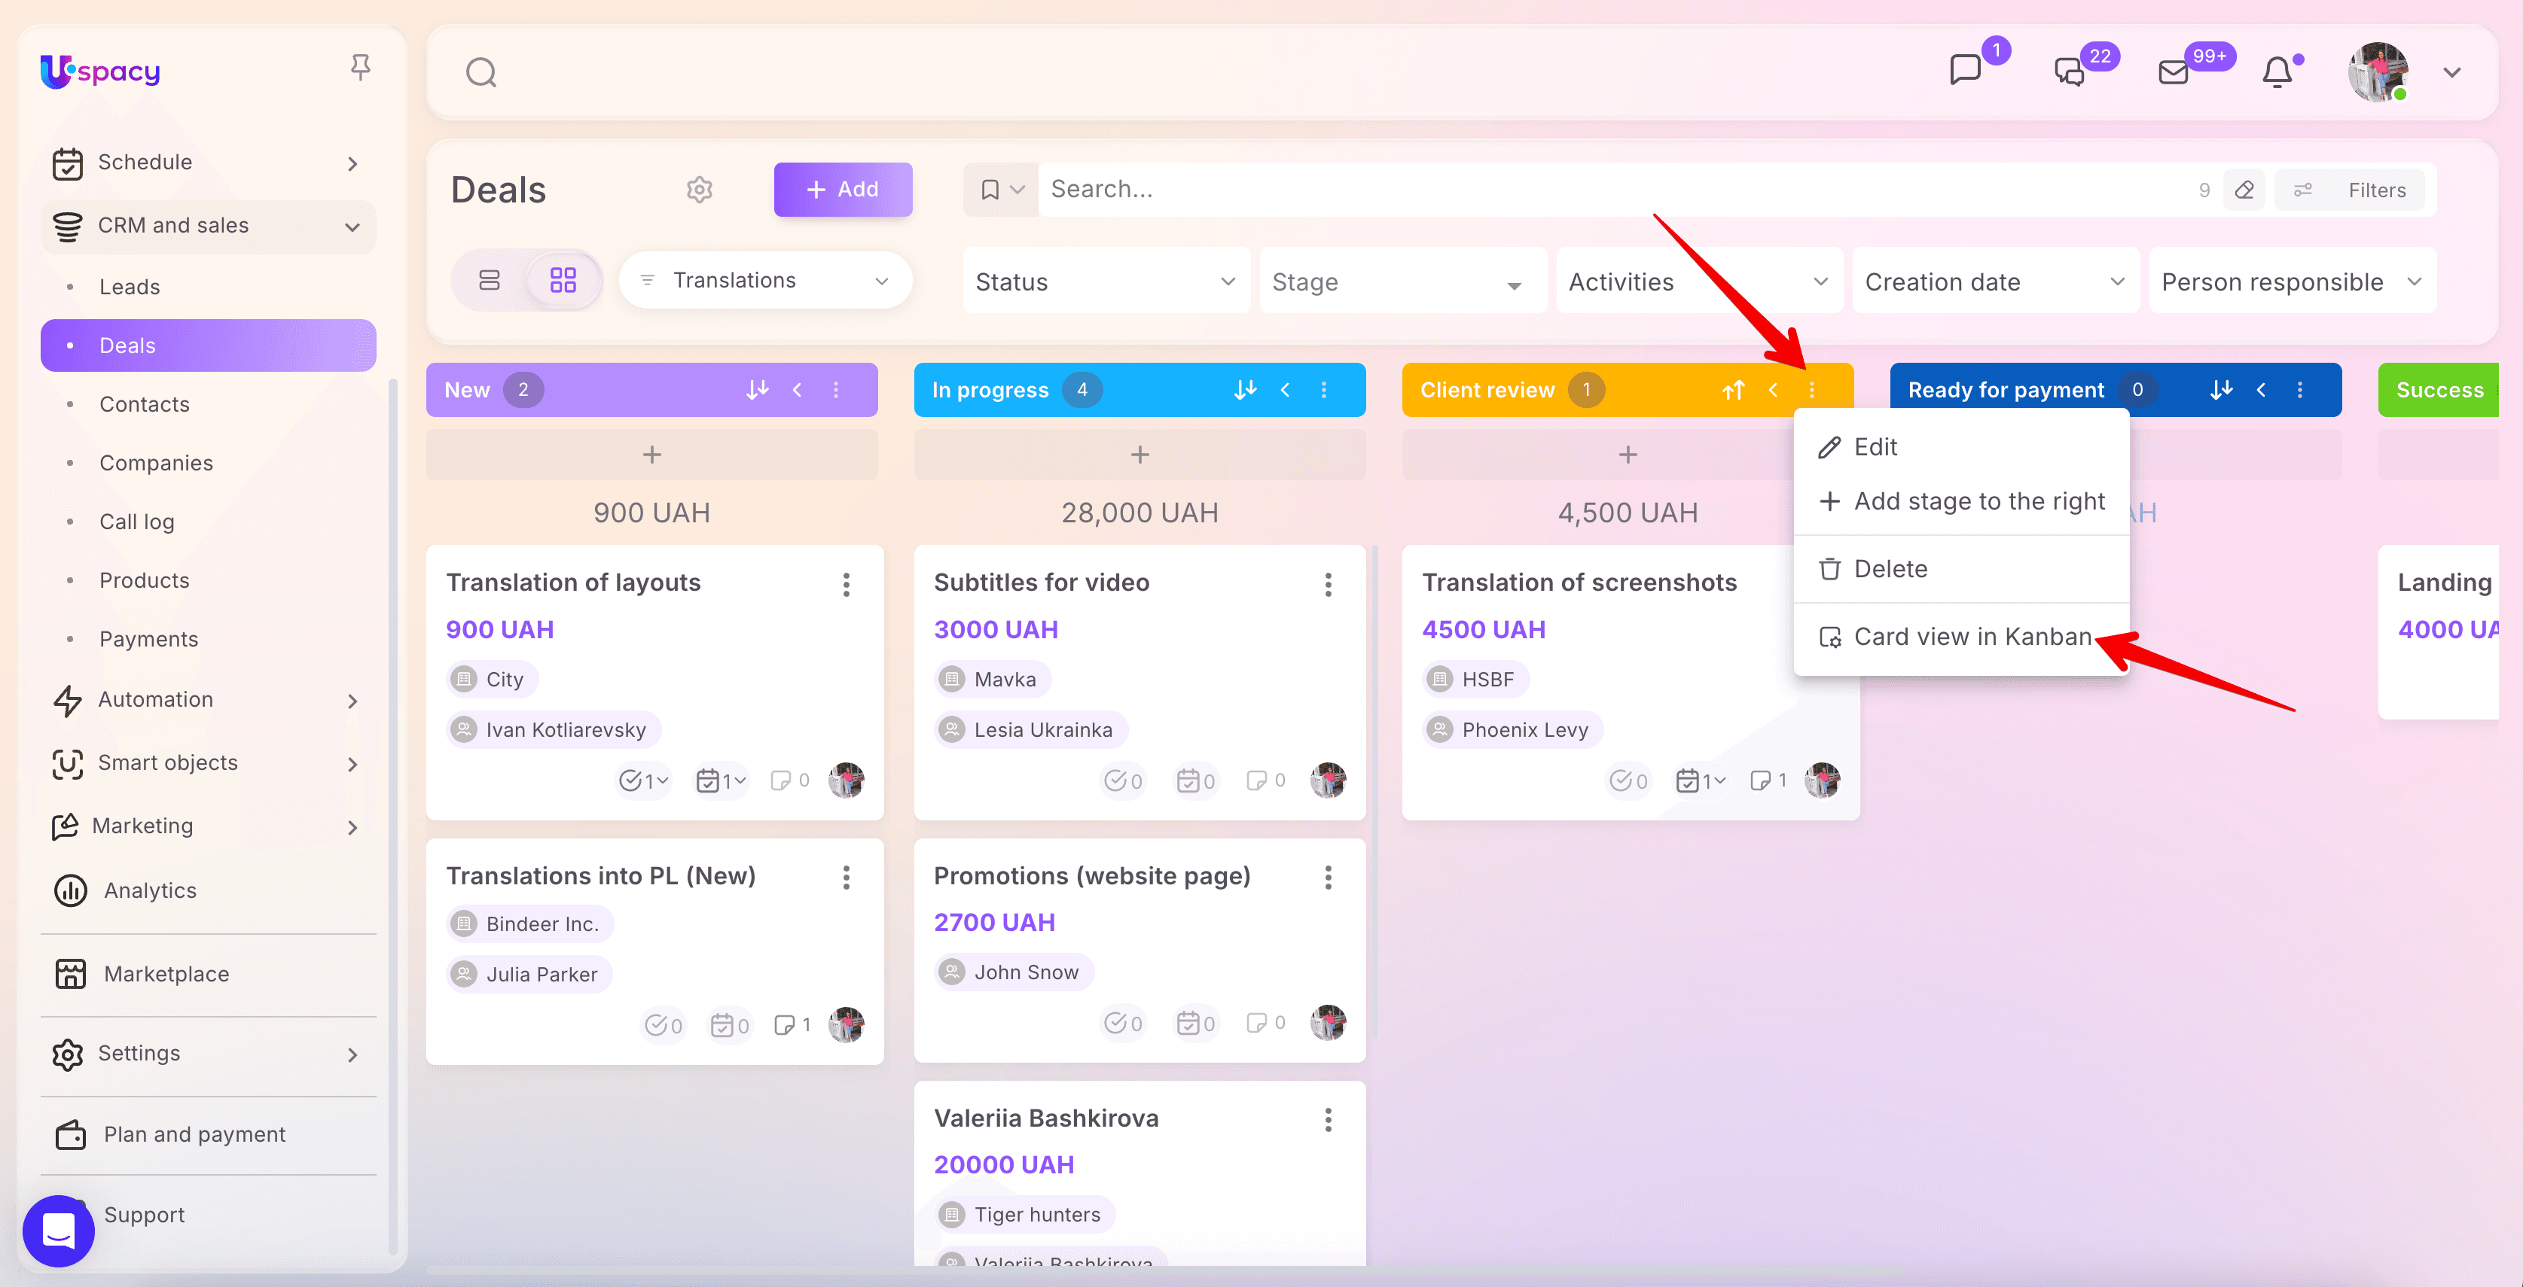Click the deals Search input field

pyautogui.click(x=1616, y=190)
